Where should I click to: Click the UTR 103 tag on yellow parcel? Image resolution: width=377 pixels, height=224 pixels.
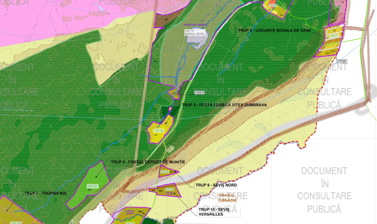tap(158, 130)
